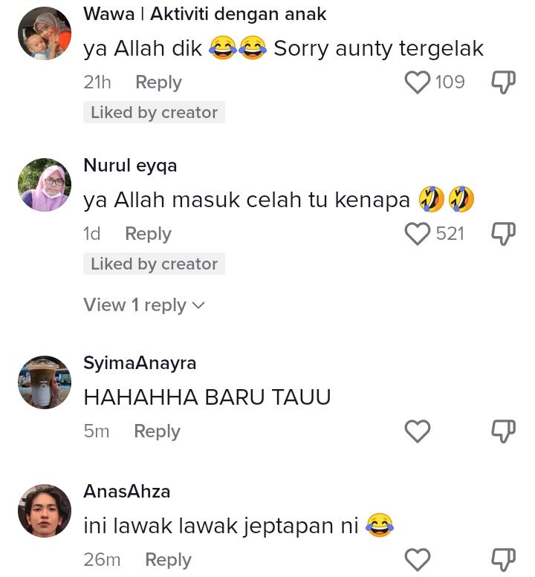Image resolution: width=535 pixels, height=577 pixels.
Task: Reply to Nurul eyqa's comment
Action: click(148, 234)
